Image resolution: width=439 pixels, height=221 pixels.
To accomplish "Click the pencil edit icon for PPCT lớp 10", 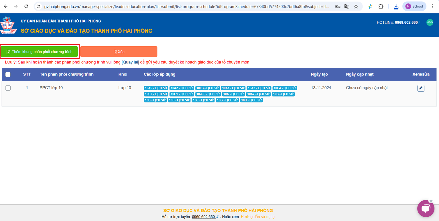I will [x=421, y=88].
